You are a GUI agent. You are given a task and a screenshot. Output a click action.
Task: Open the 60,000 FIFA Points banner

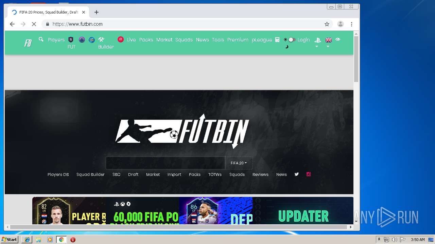[x=142, y=210]
